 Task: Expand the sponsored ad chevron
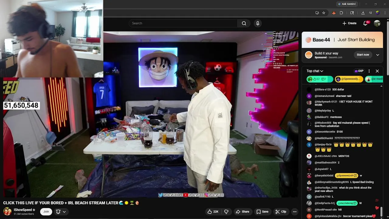[x=377, y=55]
